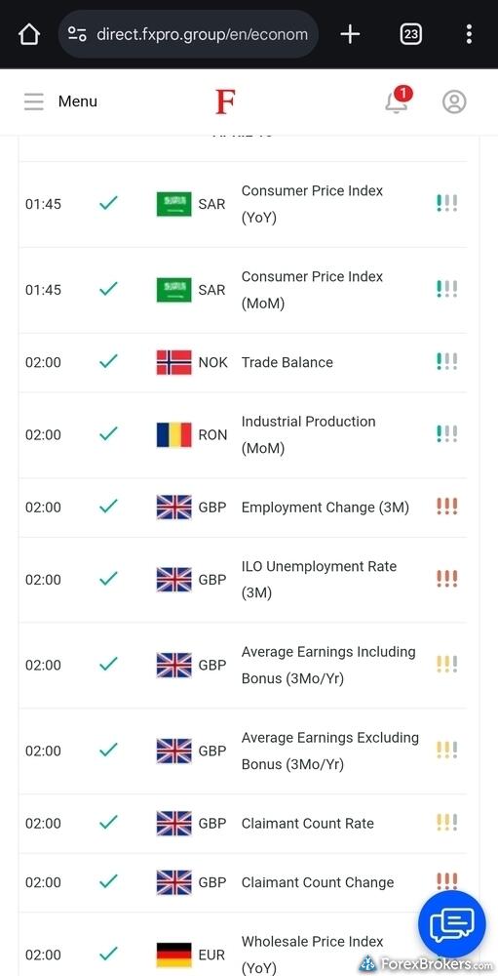
Task: Tap the browser home icon
Action: pos(29,34)
